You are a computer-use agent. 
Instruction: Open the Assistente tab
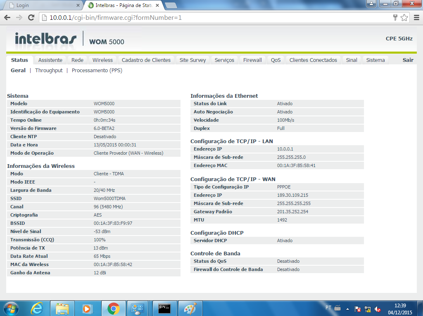(x=50, y=60)
